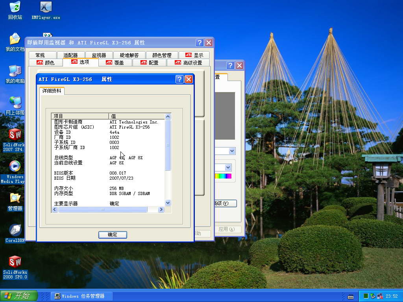The width and height of the screenshot is (403, 302).
Task: Select the 详细资料 tab
Action: [x=52, y=91]
